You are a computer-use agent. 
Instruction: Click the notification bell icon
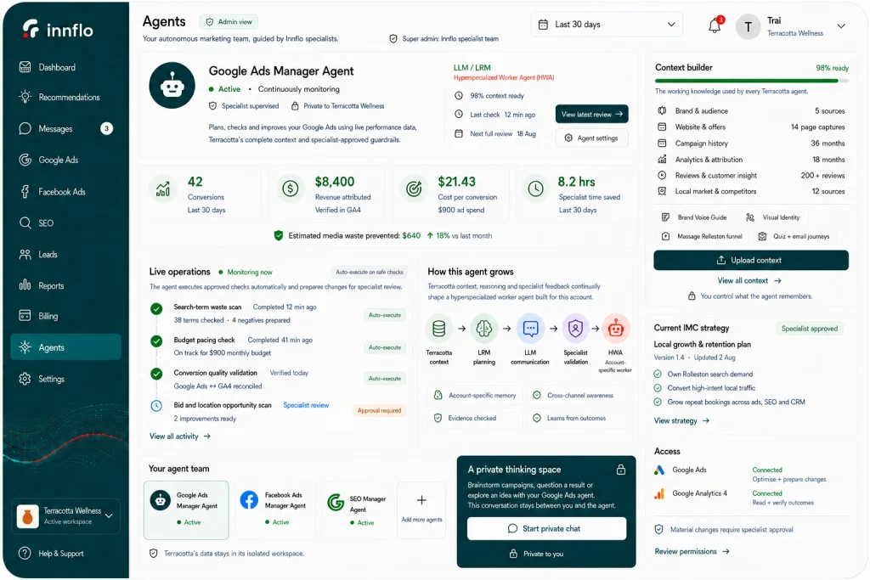coord(715,25)
